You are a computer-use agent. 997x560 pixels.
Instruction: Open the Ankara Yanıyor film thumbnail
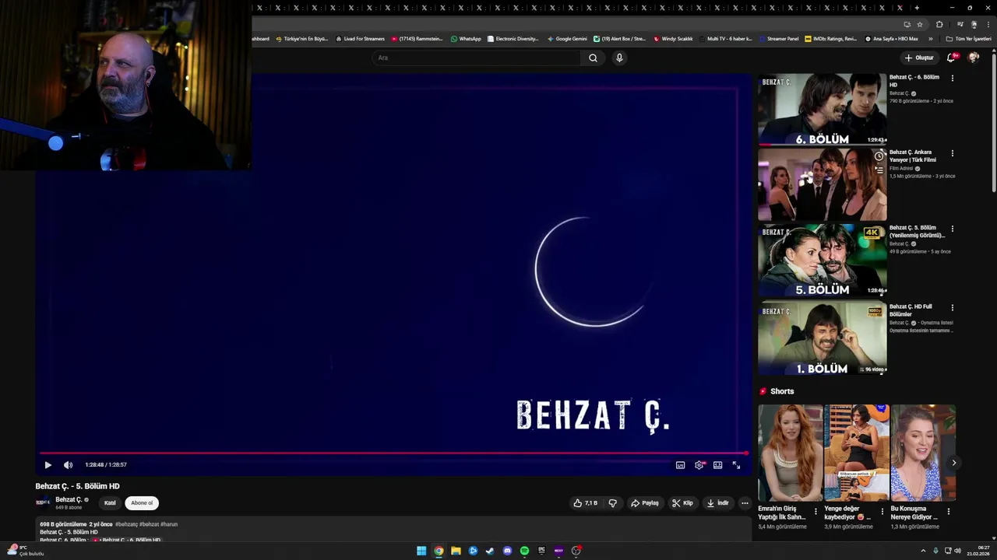[x=823, y=185]
